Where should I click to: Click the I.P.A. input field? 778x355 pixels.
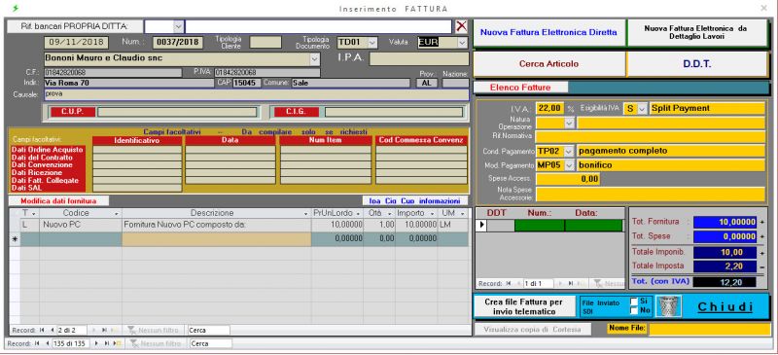[419, 58]
